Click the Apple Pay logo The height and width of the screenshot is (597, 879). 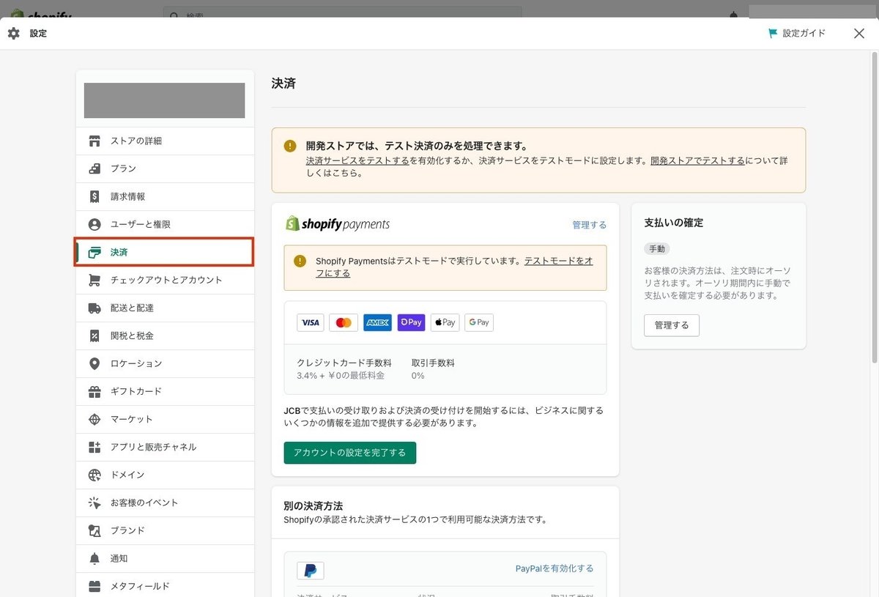pos(445,322)
